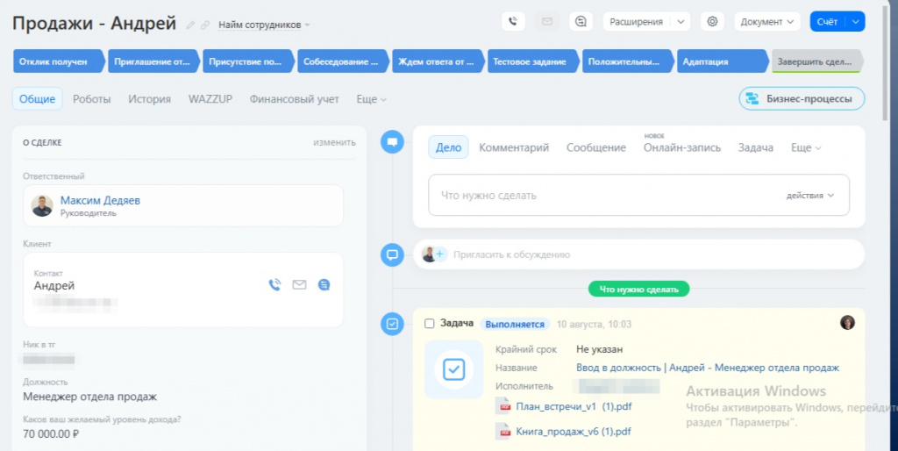Open Книга_продаж_v6 (1).pdf file link
This screenshot has height=451, width=898.
pyautogui.click(x=574, y=432)
